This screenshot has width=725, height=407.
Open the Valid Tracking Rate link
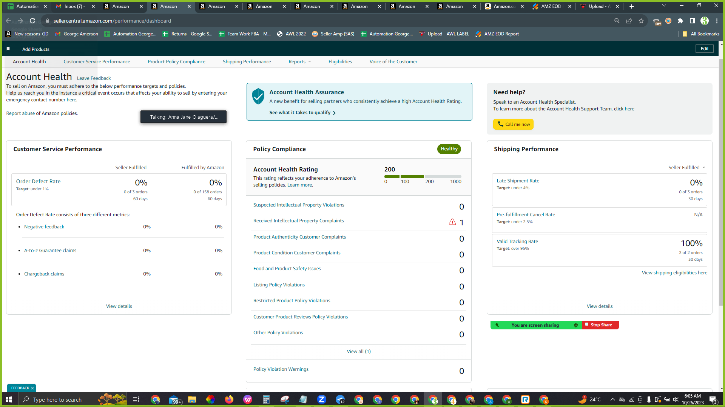tap(517, 242)
